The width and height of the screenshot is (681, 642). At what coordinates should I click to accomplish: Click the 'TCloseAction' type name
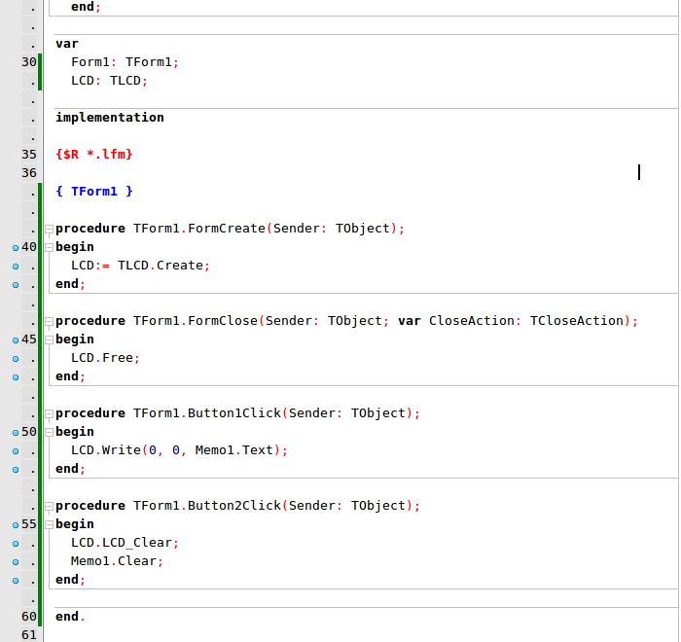[x=577, y=321]
